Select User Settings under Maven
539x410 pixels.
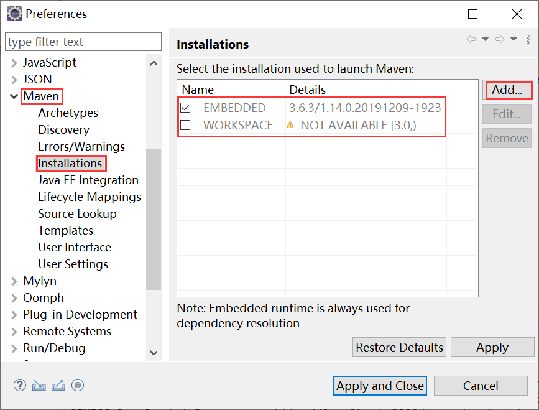pos(73,264)
